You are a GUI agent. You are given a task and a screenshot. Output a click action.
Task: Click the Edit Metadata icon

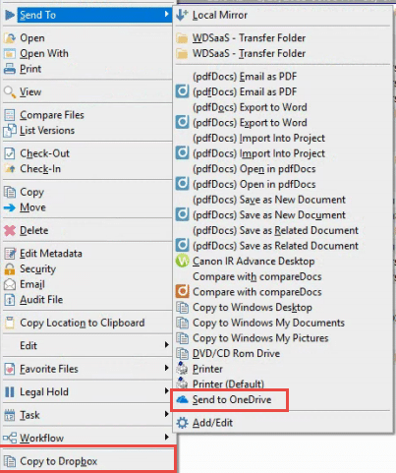(10, 254)
